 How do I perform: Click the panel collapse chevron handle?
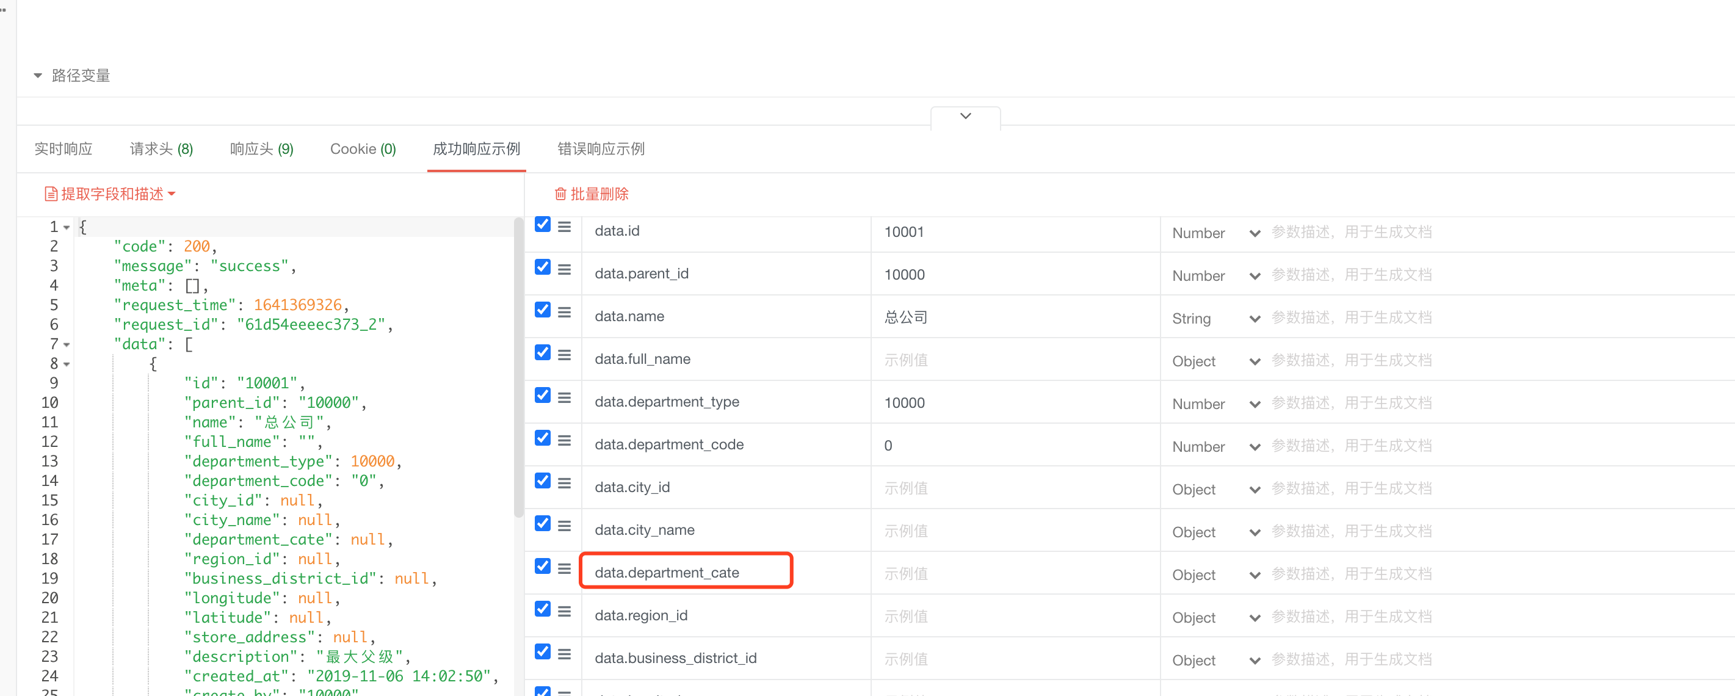[x=965, y=116]
